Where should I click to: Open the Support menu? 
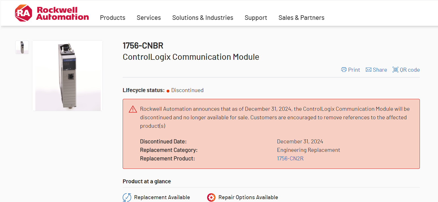point(256,18)
